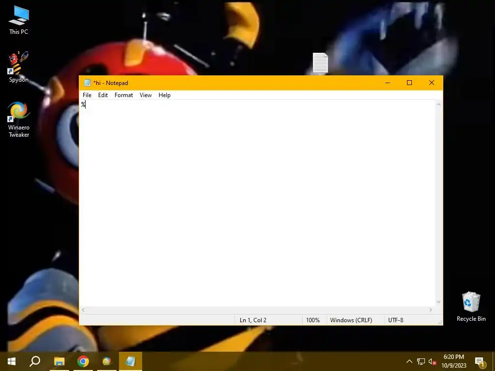Open Winaero Tweaker desktop shortcut

[19, 120]
